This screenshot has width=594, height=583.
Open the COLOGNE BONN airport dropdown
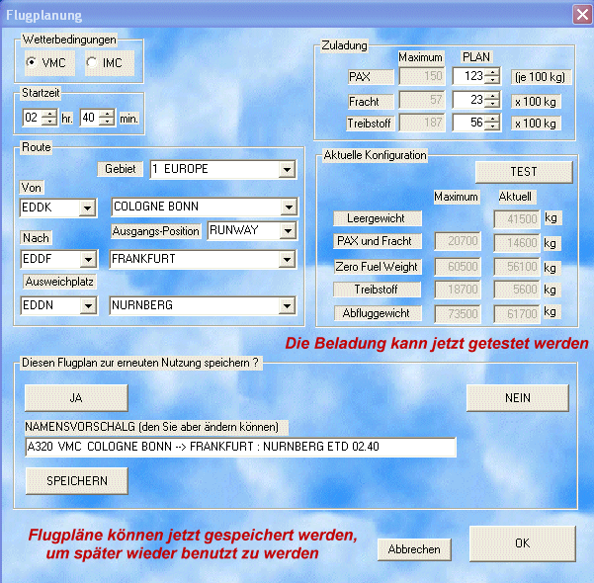288,208
